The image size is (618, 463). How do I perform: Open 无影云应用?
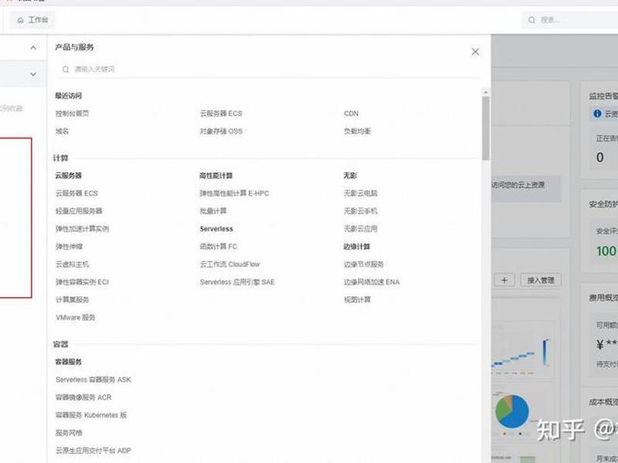click(360, 228)
